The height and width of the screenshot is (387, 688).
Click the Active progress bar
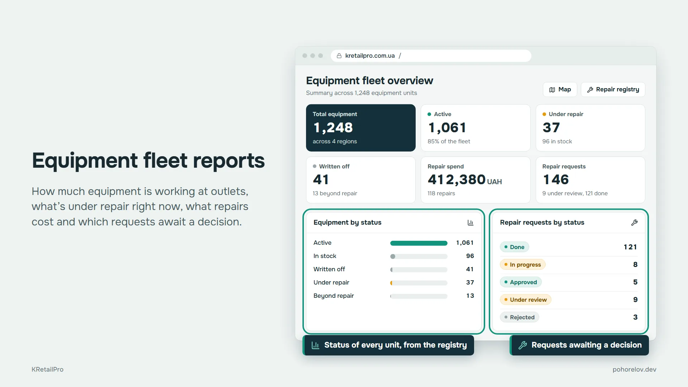[x=419, y=243]
